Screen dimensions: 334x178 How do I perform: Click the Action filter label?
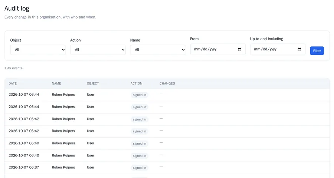(x=75, y=40)
